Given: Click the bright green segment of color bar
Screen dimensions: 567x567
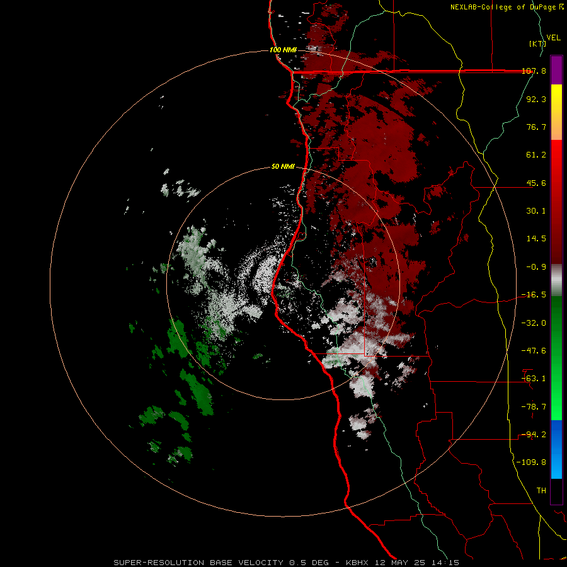Looking at the screenshot, I should click(556, 358).
